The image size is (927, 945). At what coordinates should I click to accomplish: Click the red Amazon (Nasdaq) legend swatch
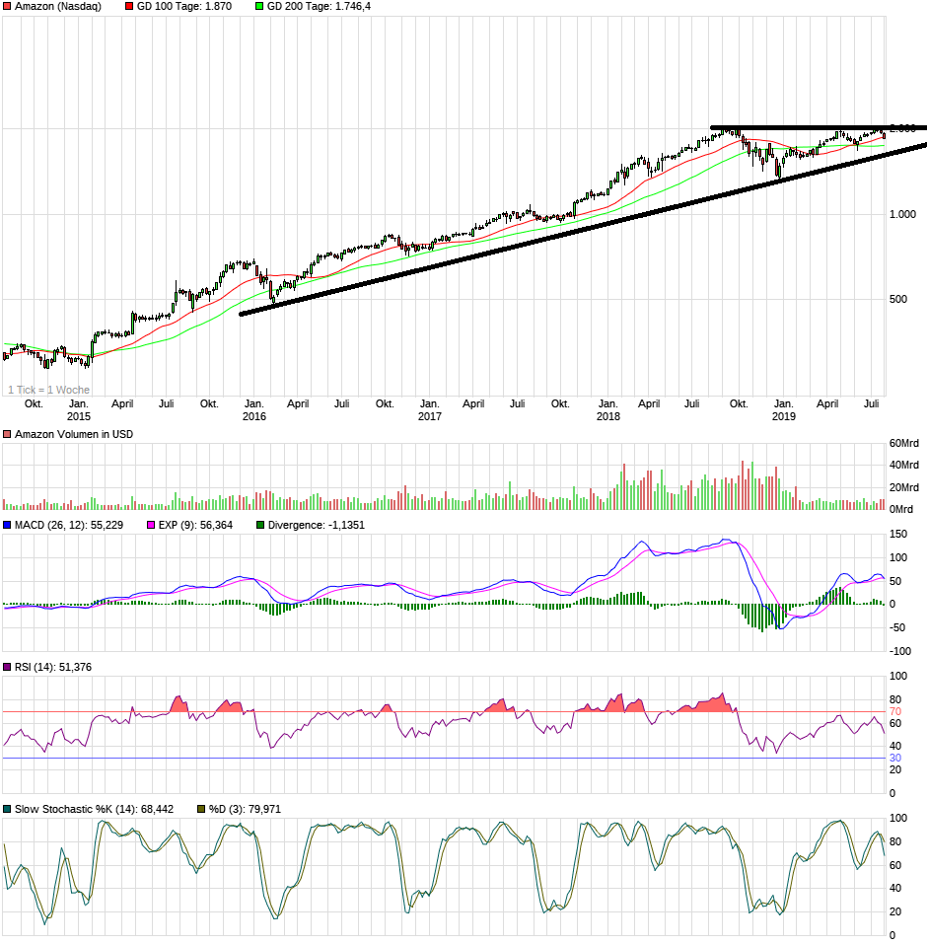tap(7, 6)
